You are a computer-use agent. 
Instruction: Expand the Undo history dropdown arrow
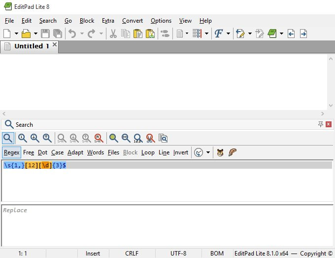(82, 34)
